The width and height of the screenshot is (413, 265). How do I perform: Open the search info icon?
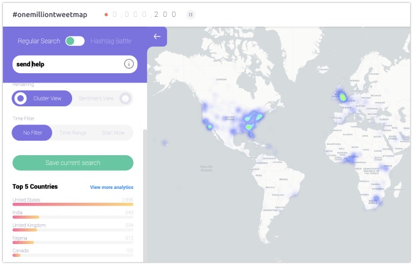(x=129, y=64)
